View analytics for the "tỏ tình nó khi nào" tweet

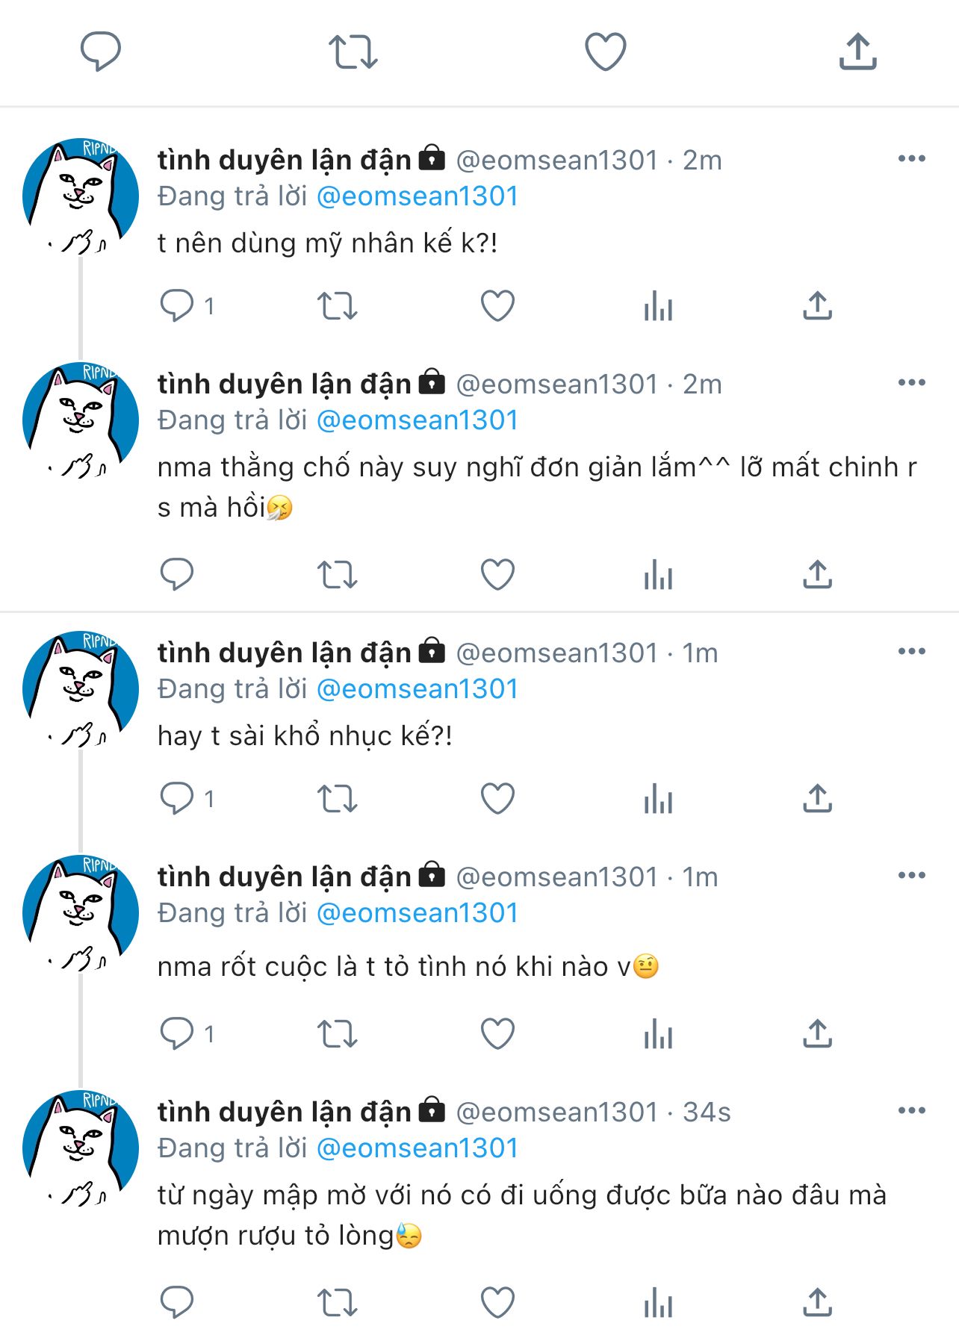pyautogui.click(x=658, y=1033)
